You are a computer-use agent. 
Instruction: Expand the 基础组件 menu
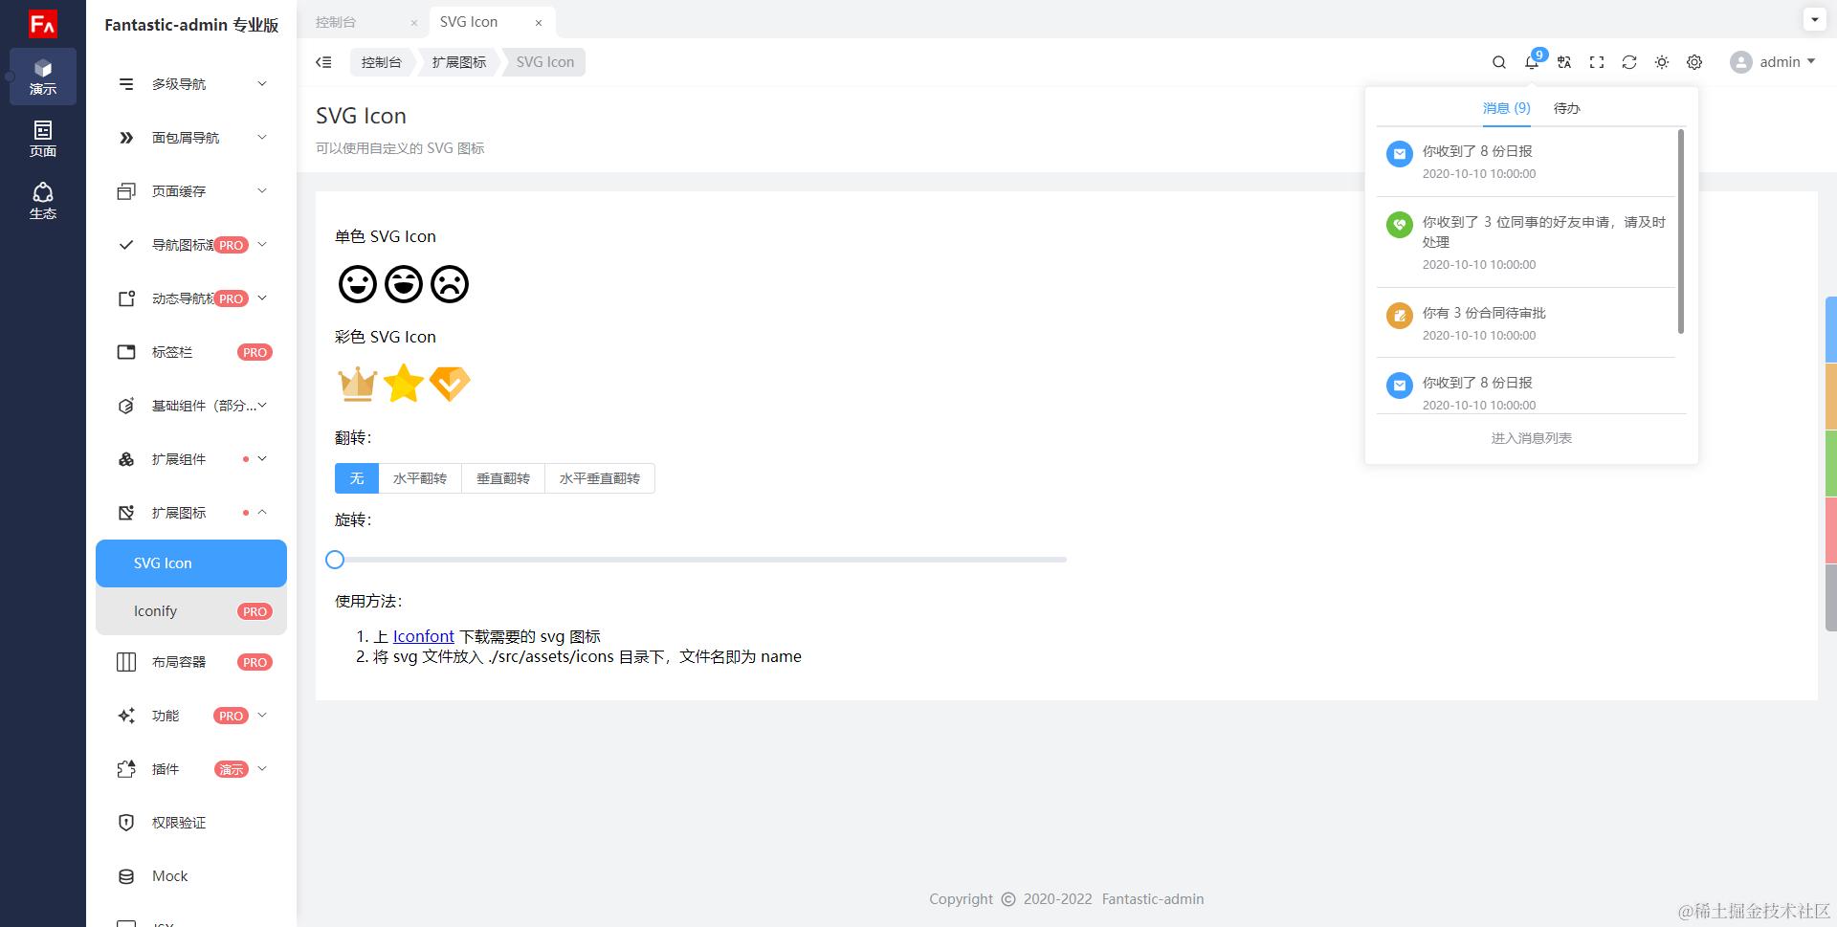191,406
